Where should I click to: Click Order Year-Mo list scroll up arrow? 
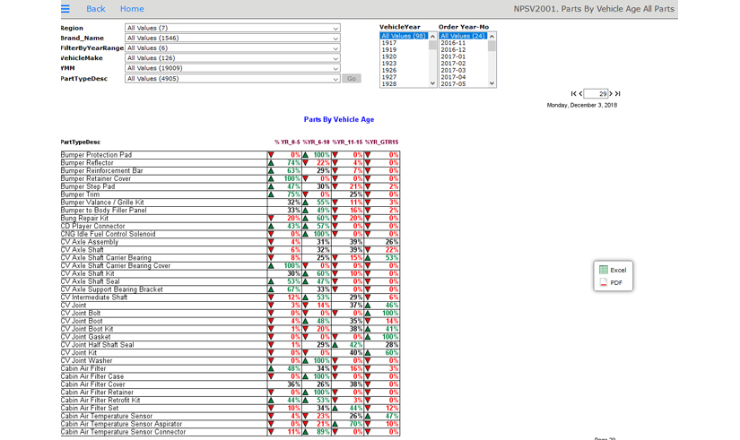point(492,37)
